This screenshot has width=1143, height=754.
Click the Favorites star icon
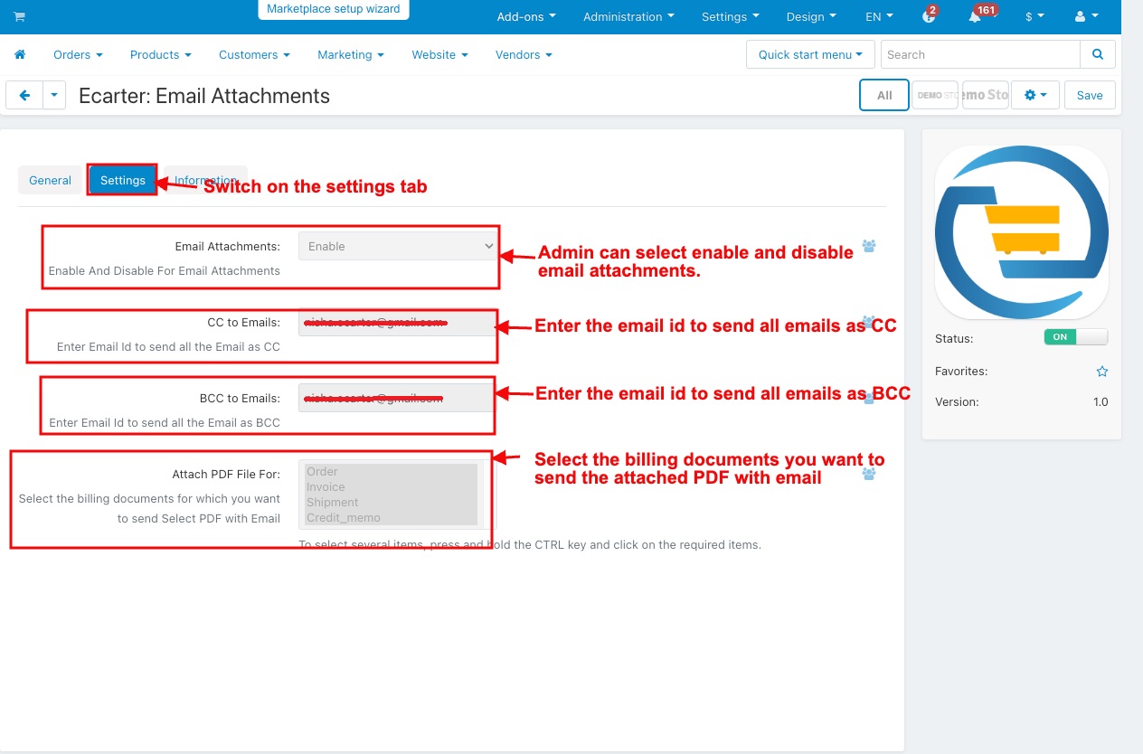1101,372
